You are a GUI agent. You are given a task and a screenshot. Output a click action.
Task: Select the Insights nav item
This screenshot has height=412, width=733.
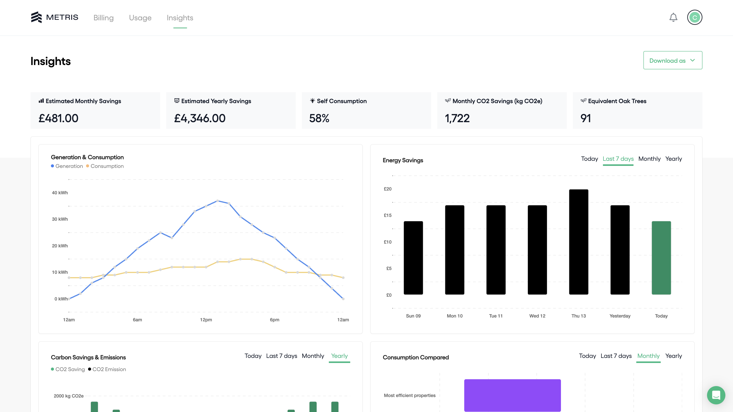pos(180,18)
